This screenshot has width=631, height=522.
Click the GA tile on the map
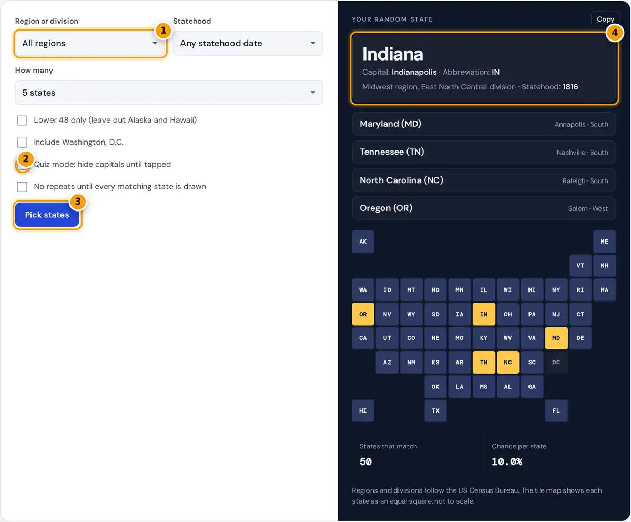pyautogui.click(x=532, y=386)
